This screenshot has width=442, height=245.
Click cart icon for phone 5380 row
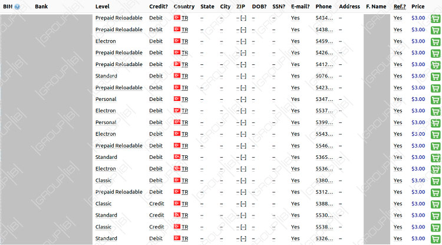[436, 181]
